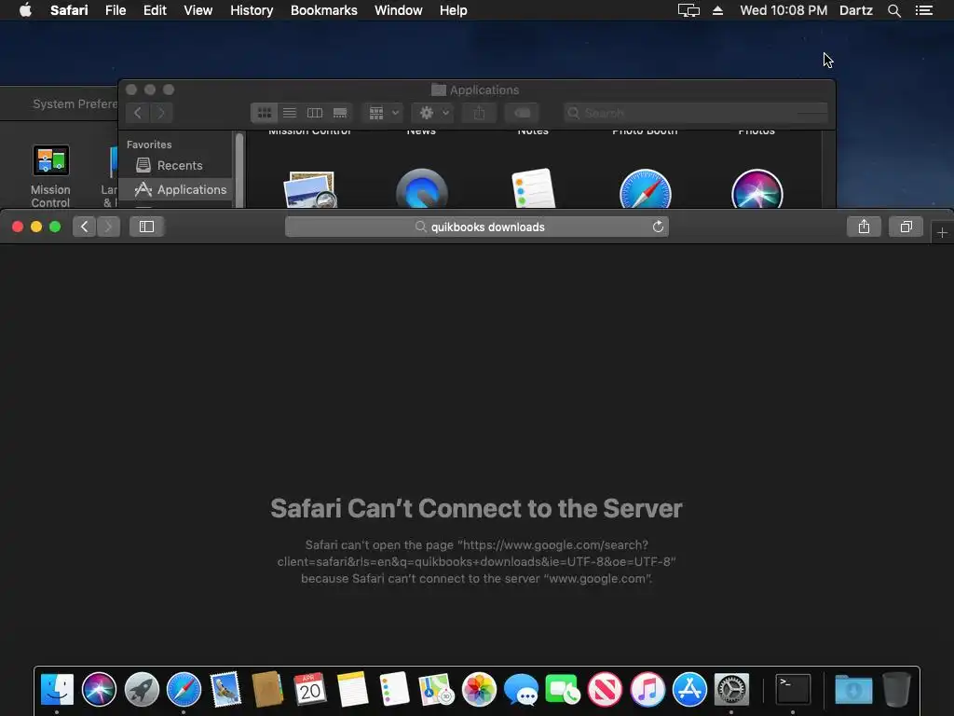Open Maps from the Dock
This screenshot has width=954, height=716.
pos(436,690)
